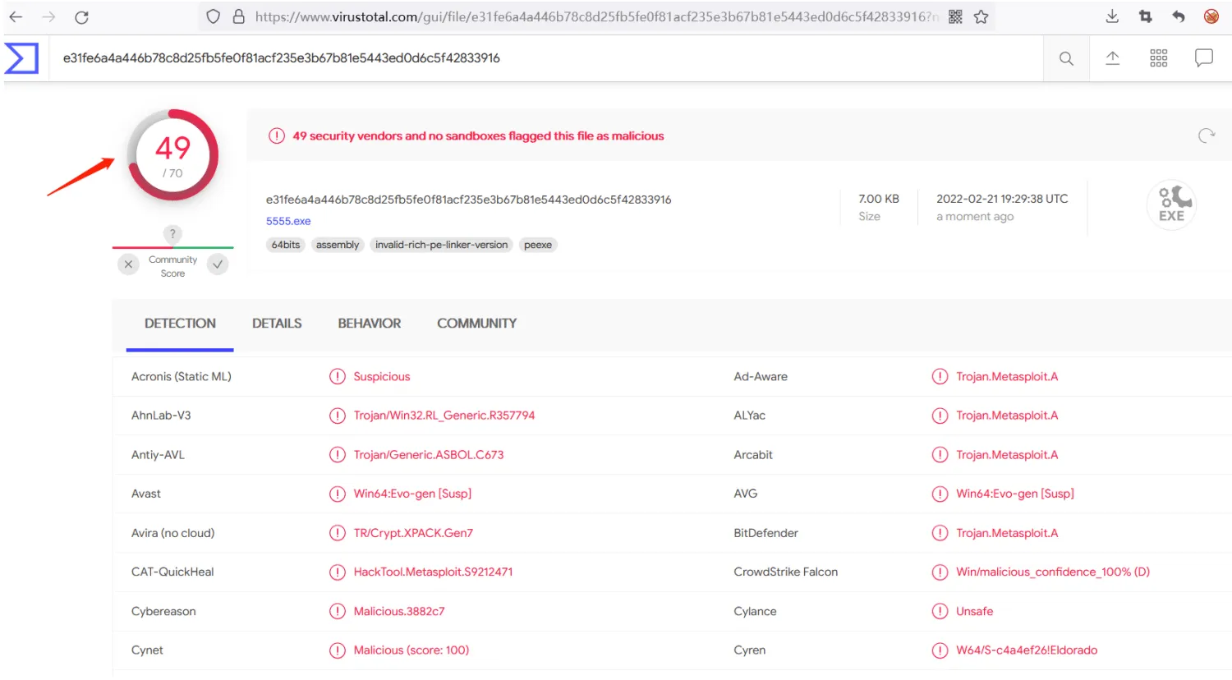
Task: Go back with the browser back arrow
Action: tap(16, 16)
